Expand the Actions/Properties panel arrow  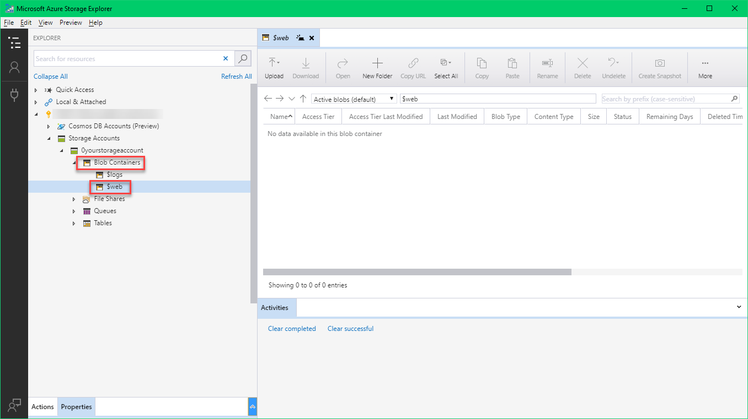[253, 406]
